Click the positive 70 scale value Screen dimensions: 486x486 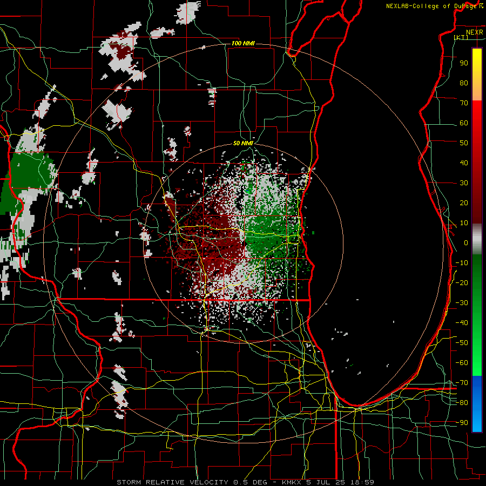pos(464,103)
